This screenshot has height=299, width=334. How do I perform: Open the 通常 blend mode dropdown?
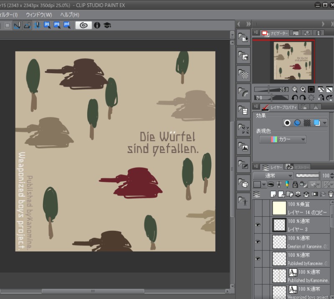click(x=273, y=176)
